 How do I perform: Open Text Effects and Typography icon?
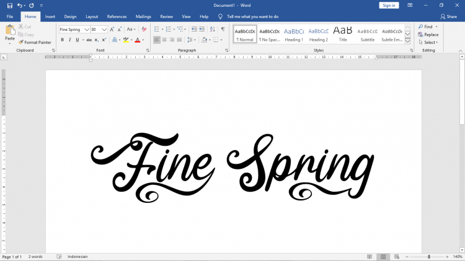pos(115,40)
